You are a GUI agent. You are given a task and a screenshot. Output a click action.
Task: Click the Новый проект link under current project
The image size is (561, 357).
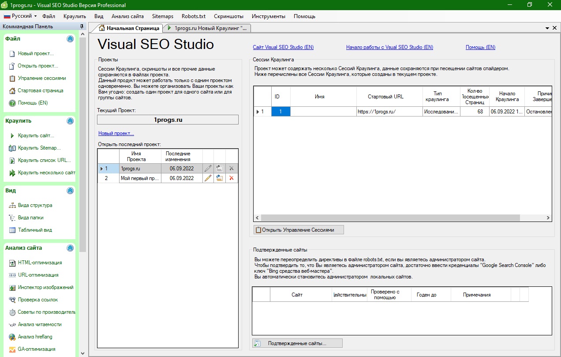tap(116, 133)
